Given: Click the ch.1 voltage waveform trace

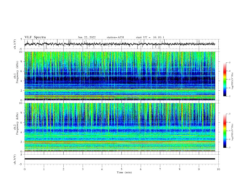Looking at the screenshot, I should pos(120,44).
